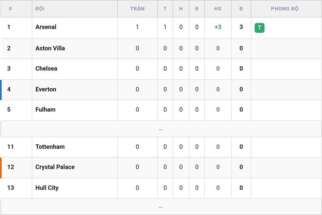Screen dimensions: 322x215
Task: Open the Arsenal team link
Action: tap(46, 27)
